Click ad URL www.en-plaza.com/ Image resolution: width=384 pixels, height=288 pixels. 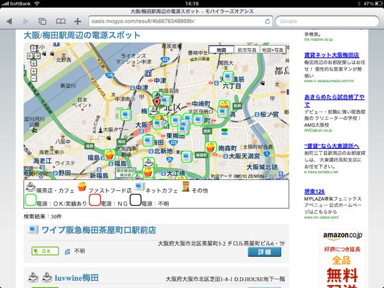click(322, 217)
